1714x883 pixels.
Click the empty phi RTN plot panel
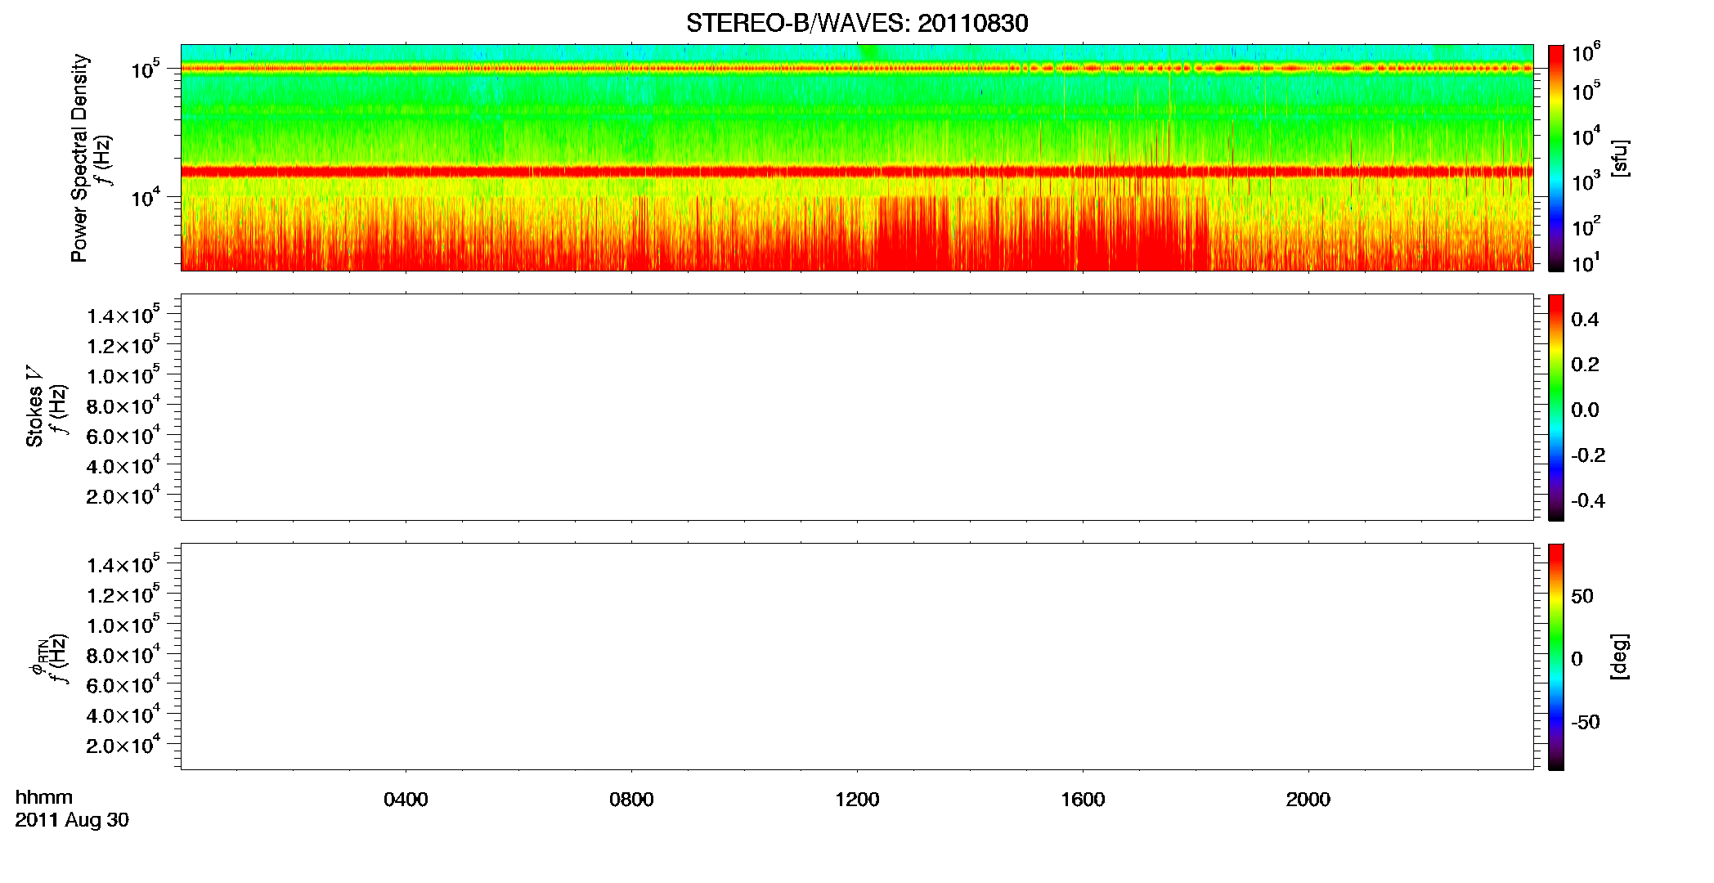(857, 657)
